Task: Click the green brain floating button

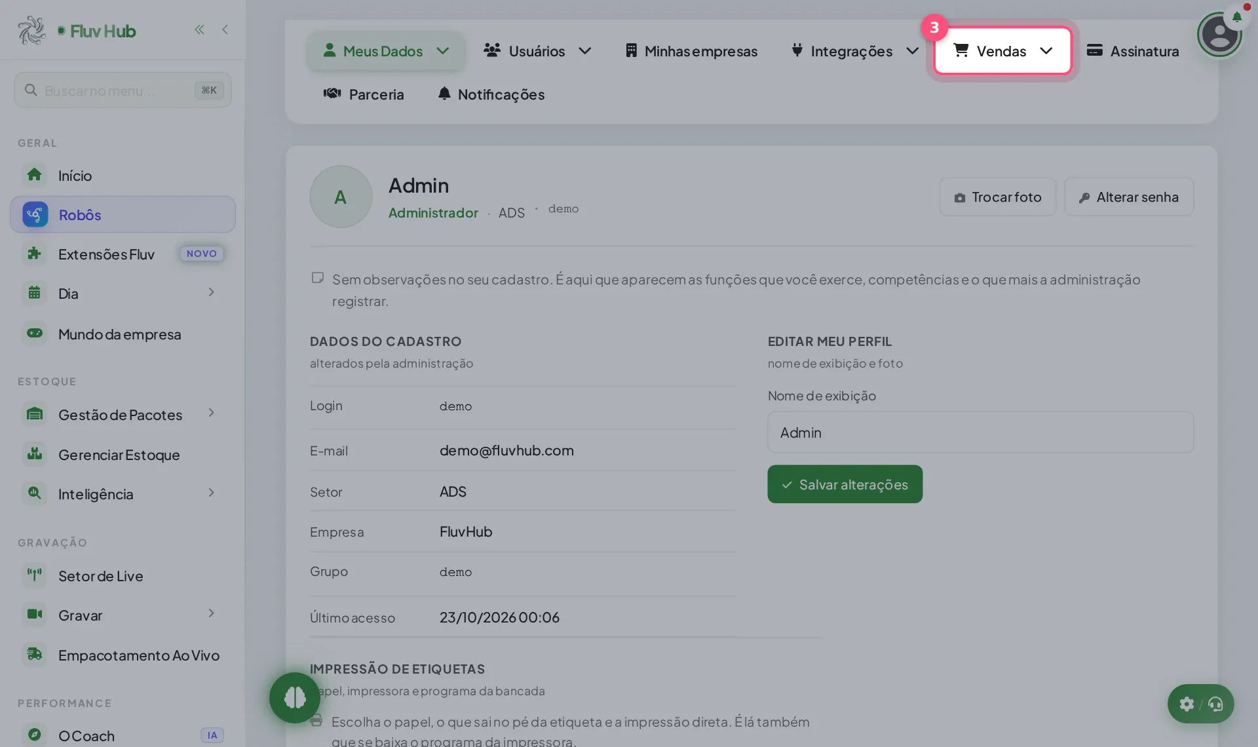Action: click(x=295, y=698)
